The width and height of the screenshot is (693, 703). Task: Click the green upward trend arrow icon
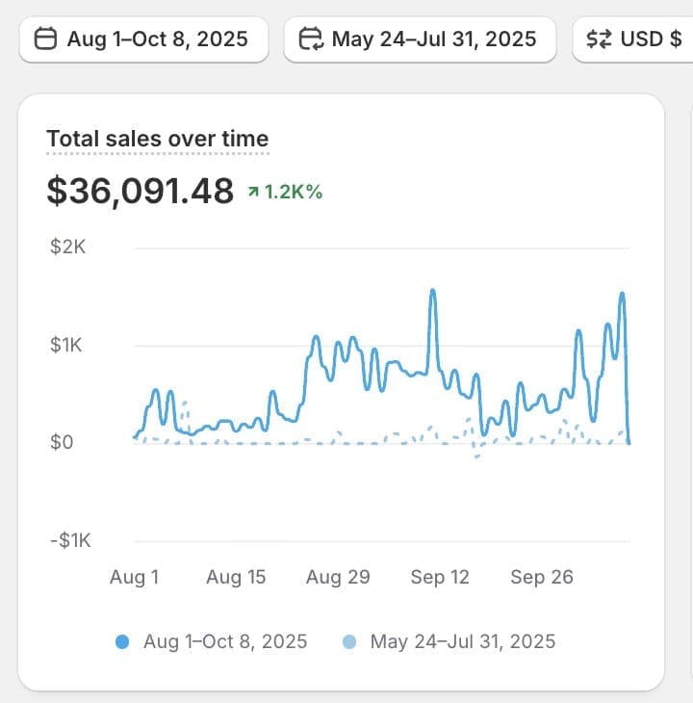coord(253,193)
